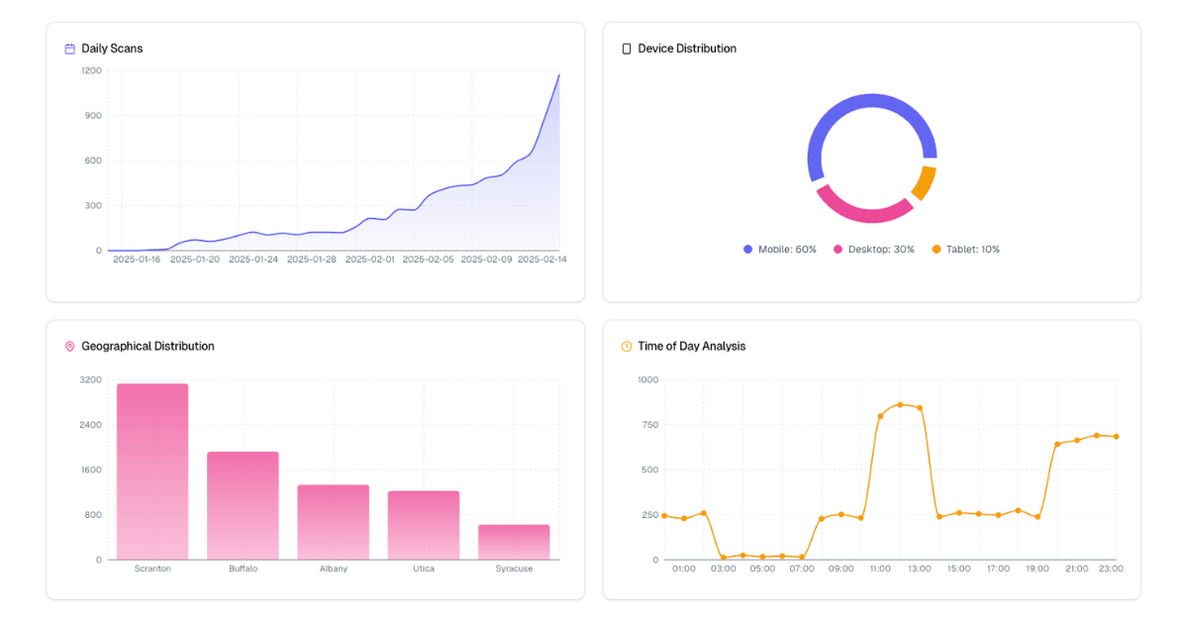
Task: Click the Time of Day Analysis heading
Action: click(692, 347)
